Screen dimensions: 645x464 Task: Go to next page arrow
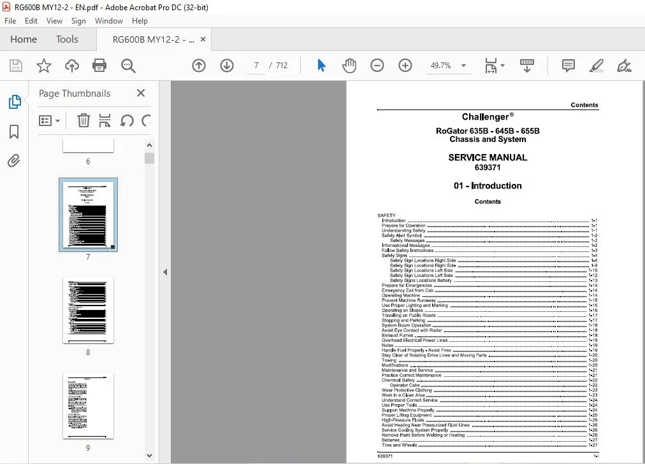[227, 66]
